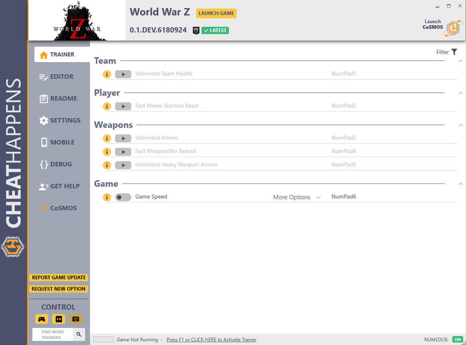Activate Fast Melee Stamina Reset play button
Screen dimensions: 466x345
(x=123, y=106)
